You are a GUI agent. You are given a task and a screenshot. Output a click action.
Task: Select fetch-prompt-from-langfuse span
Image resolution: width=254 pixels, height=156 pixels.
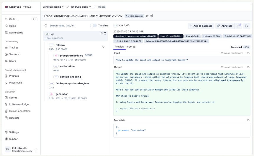tap(72, 83)
